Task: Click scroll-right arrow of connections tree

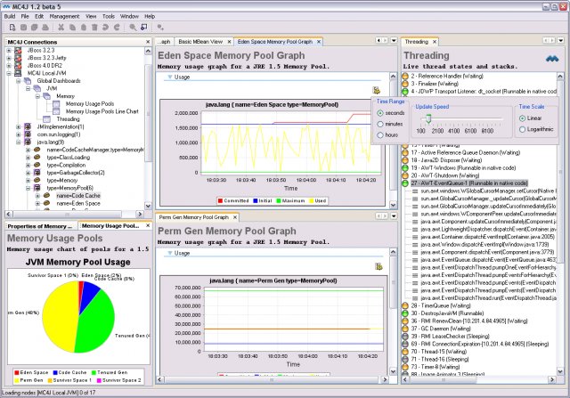Action: 140,214
